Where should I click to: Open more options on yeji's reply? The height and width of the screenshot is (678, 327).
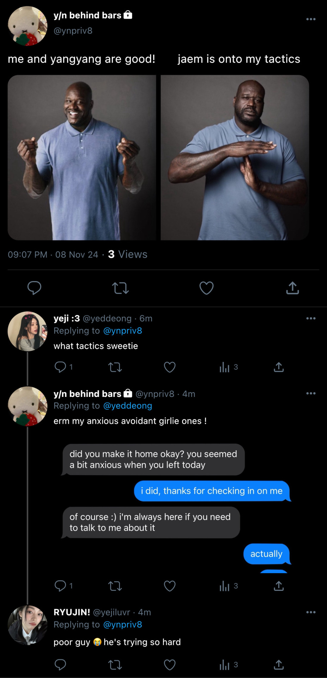pos(311,319)
